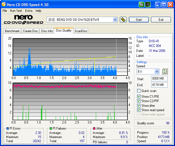Minimize the Nero CD-DVD Speed window
The width and height of the screenshot is (175, 146).
click(x=158, y=5)
